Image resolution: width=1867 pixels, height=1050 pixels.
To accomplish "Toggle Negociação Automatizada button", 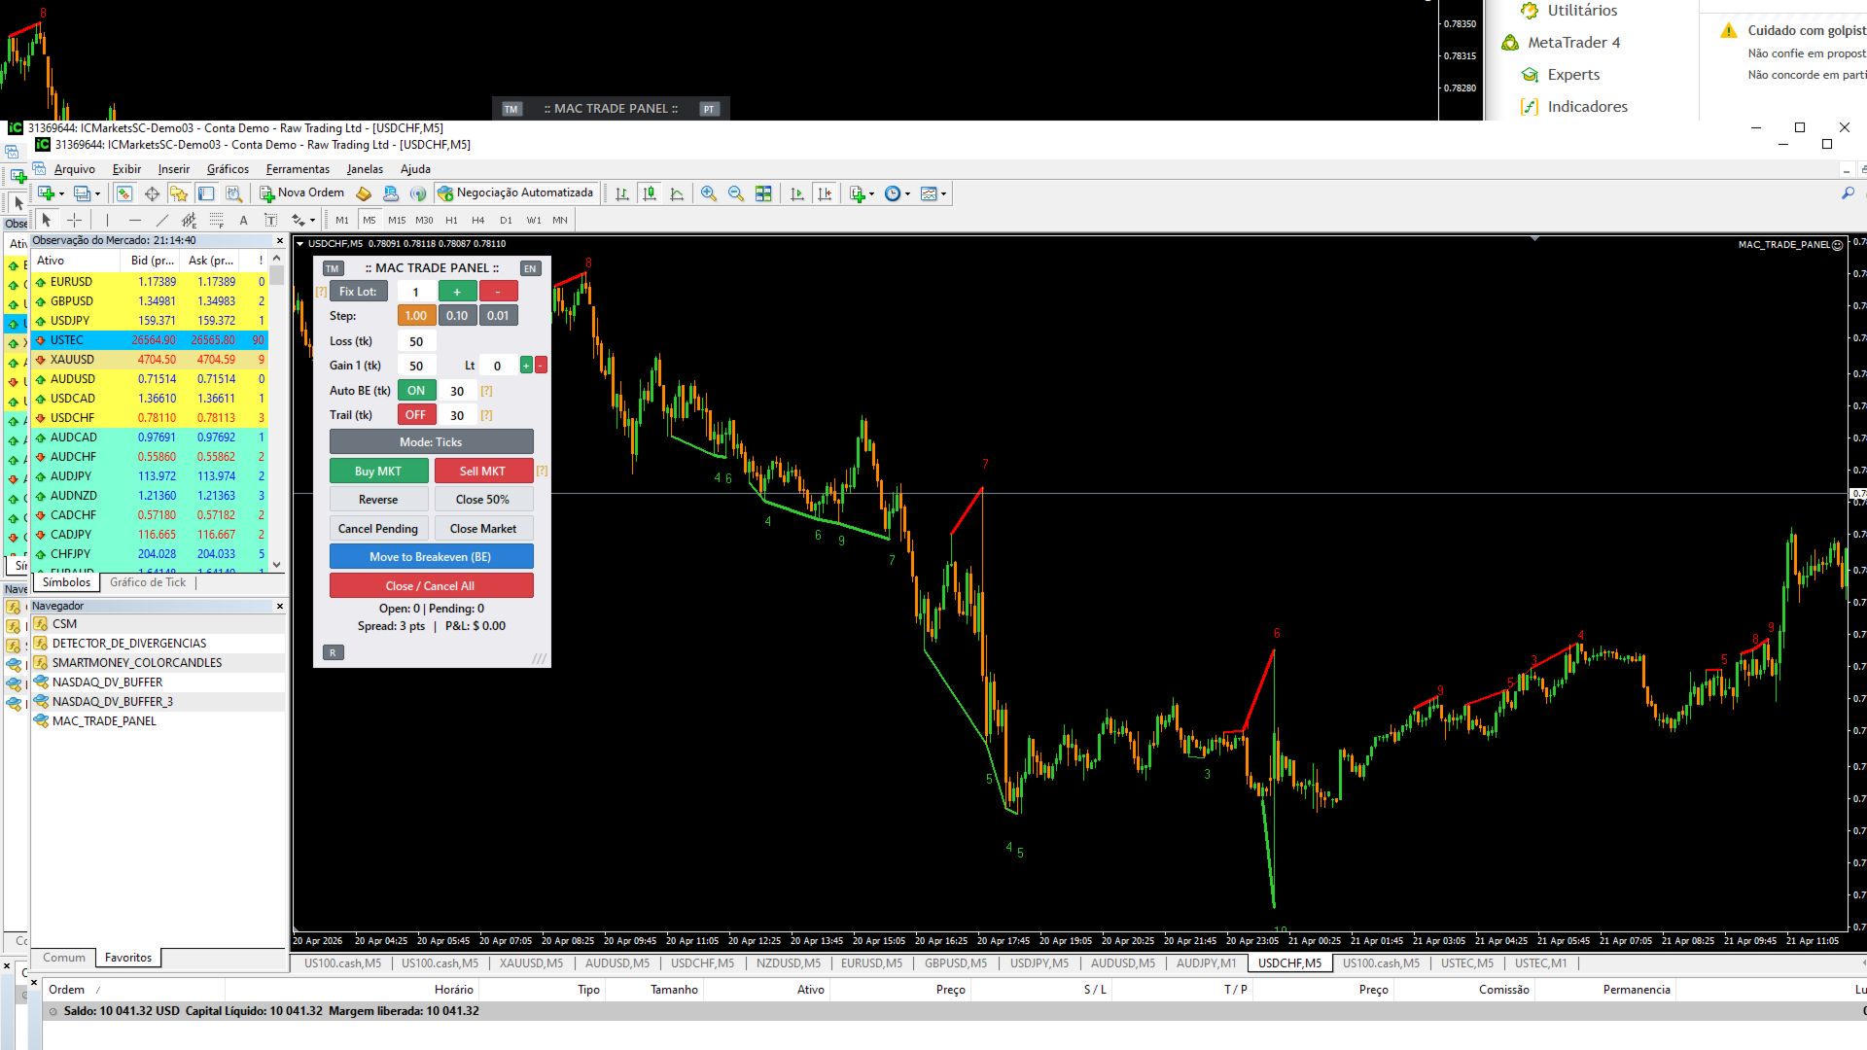I will [515, 192].
